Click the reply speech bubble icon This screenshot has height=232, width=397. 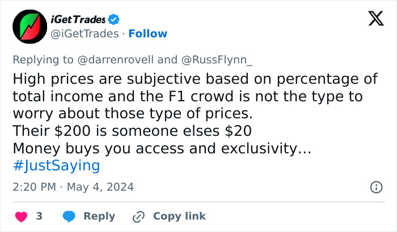[x=69, y=216]
